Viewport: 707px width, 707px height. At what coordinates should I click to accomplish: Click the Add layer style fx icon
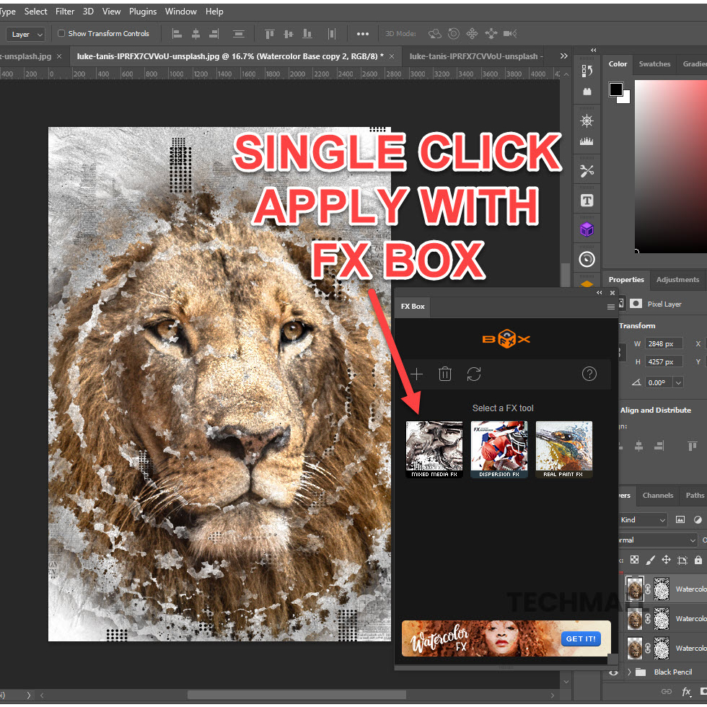686,691
